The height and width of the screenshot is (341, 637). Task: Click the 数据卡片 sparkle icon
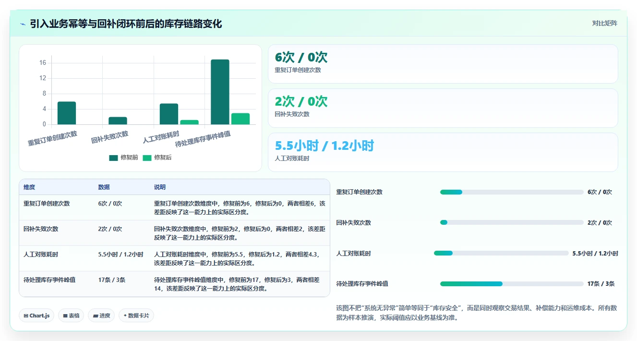tap(125, 316)
